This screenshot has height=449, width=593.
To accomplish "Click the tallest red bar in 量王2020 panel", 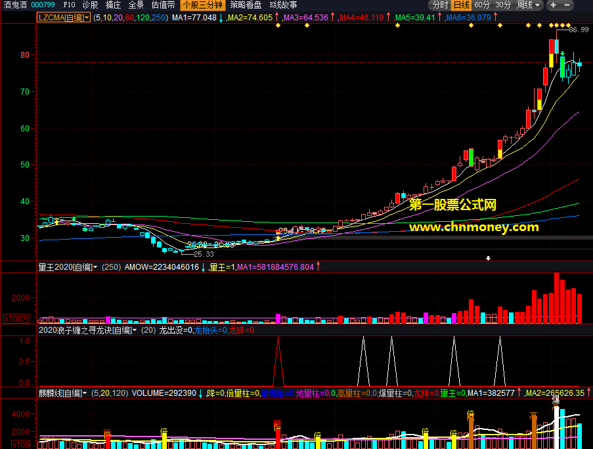I will 556,298.
